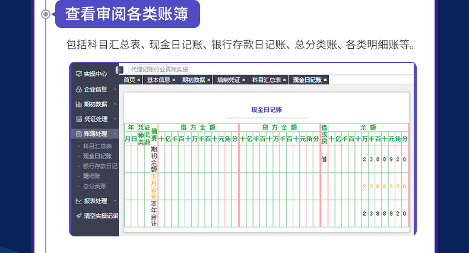Select 明细账 under 账簿处理
469x253 pixels.
point(92,176)
